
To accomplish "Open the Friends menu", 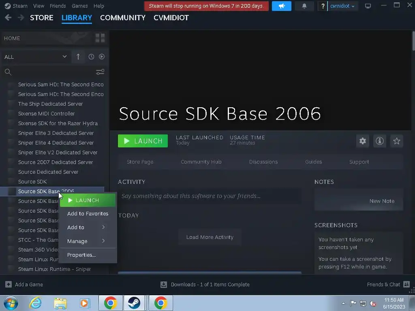I will (58, 6).
